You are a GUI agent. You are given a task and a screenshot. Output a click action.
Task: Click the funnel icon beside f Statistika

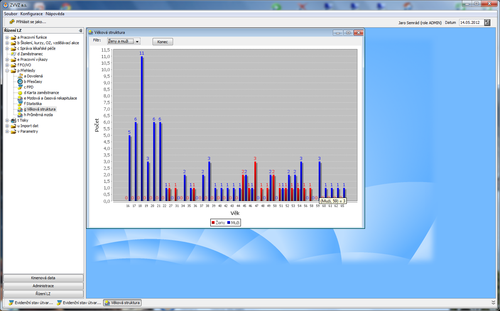[x=20, y=104]
